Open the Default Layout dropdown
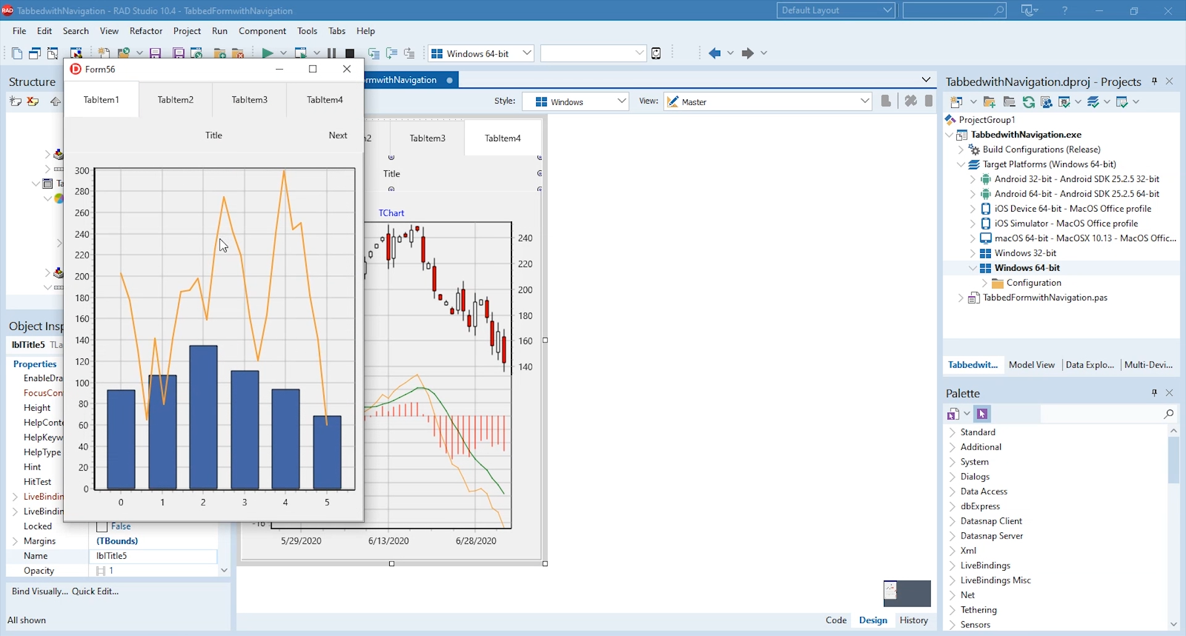Image resolution: width=1186 pixels, height=636 pixels. [x=888, y=10]
